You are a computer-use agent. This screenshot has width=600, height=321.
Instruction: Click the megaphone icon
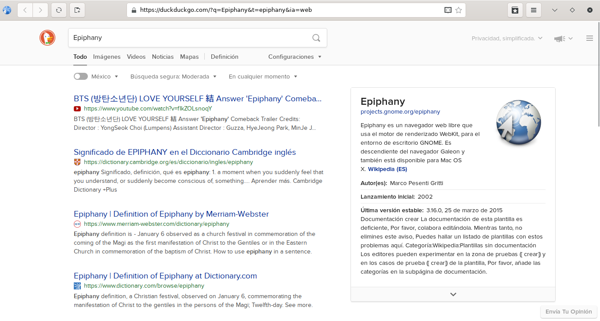point(560,39)
